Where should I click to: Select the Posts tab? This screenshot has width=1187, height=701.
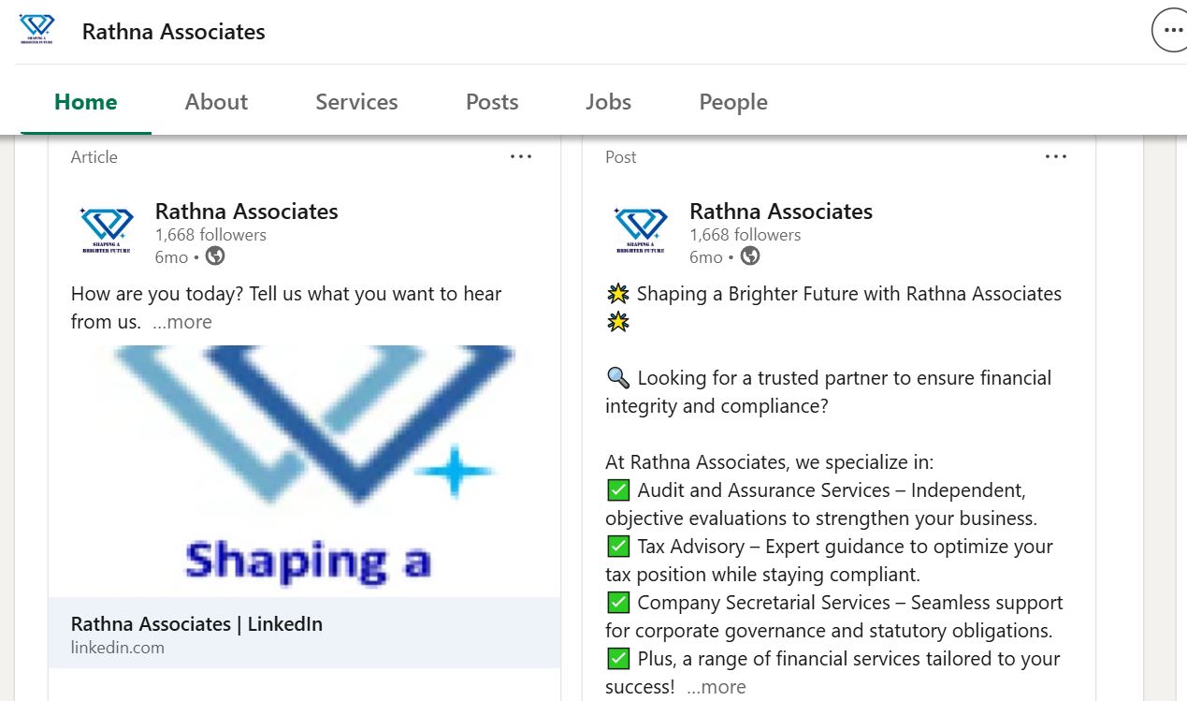point(492,102)
